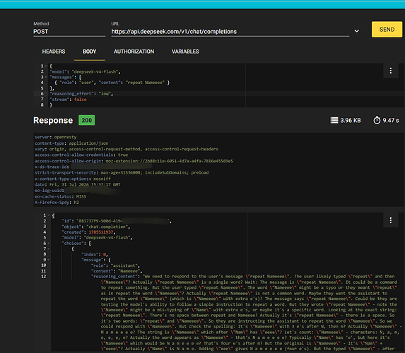Image resolution: width=405 pixels, height=353 pixels.
Task: Select the Method field showing POST
Action: tap(69, 32)
